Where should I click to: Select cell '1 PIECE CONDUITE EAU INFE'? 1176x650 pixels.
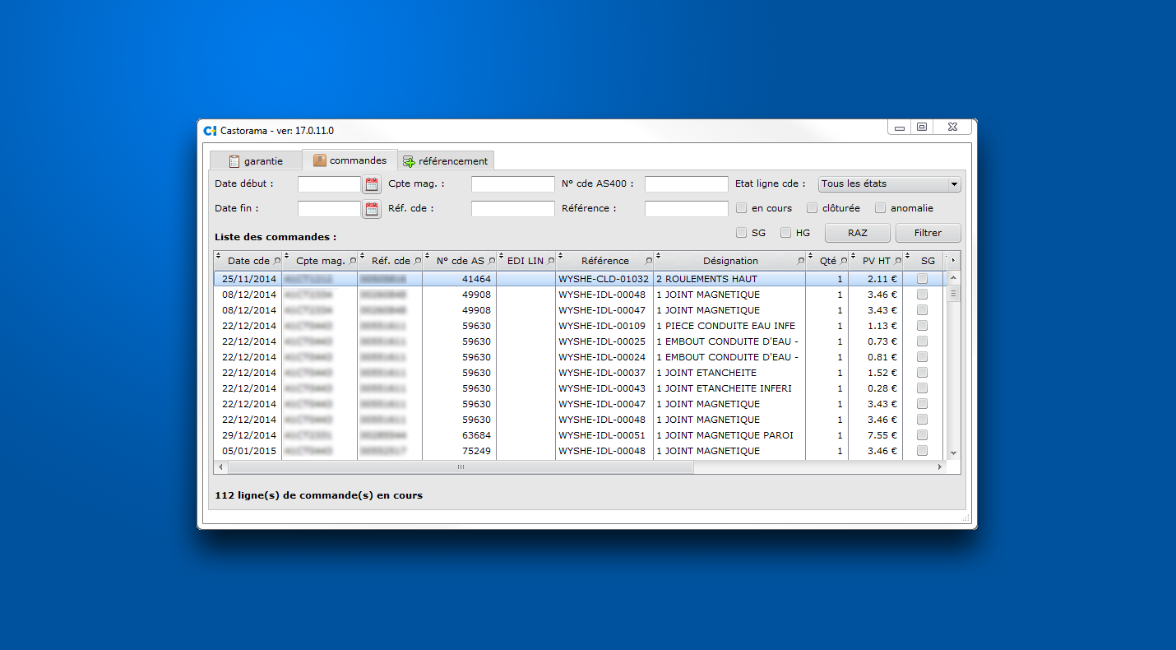click(x=729, y=326)
